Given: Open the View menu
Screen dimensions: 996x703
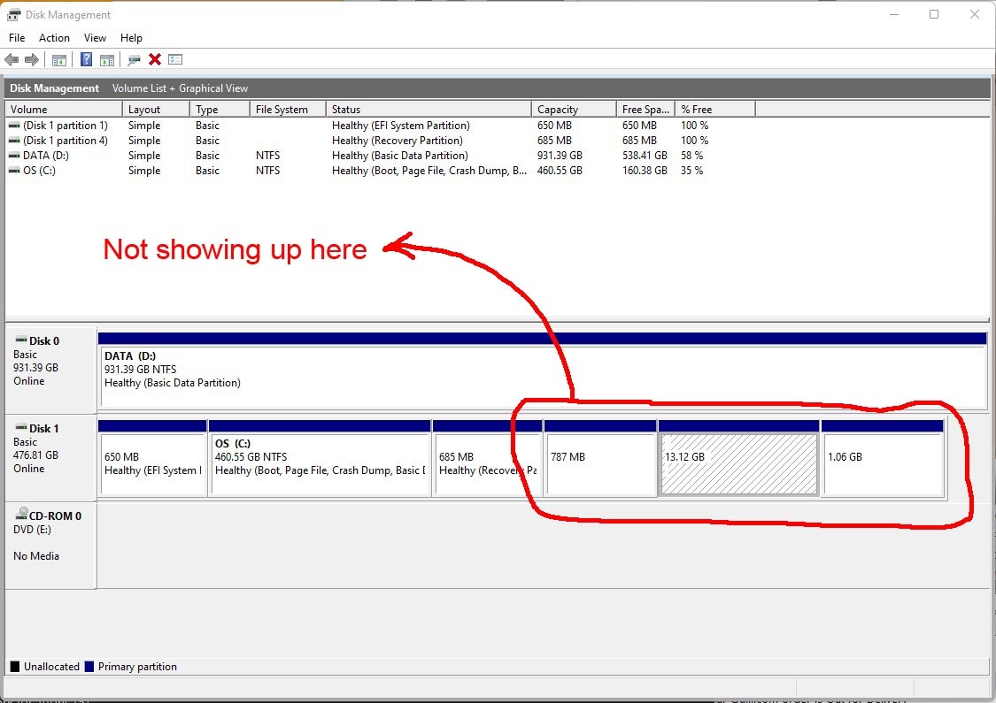Looking at the screenshot, I should point(96,38).
